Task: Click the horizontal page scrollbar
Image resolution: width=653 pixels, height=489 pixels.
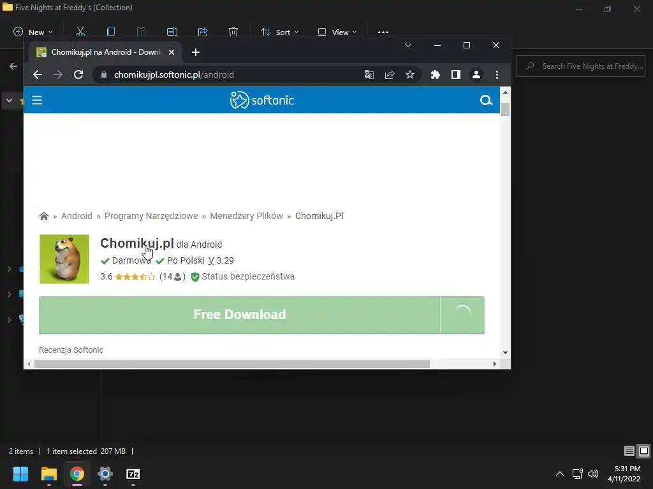Action: pyautogui.click(x=232, y=364)
